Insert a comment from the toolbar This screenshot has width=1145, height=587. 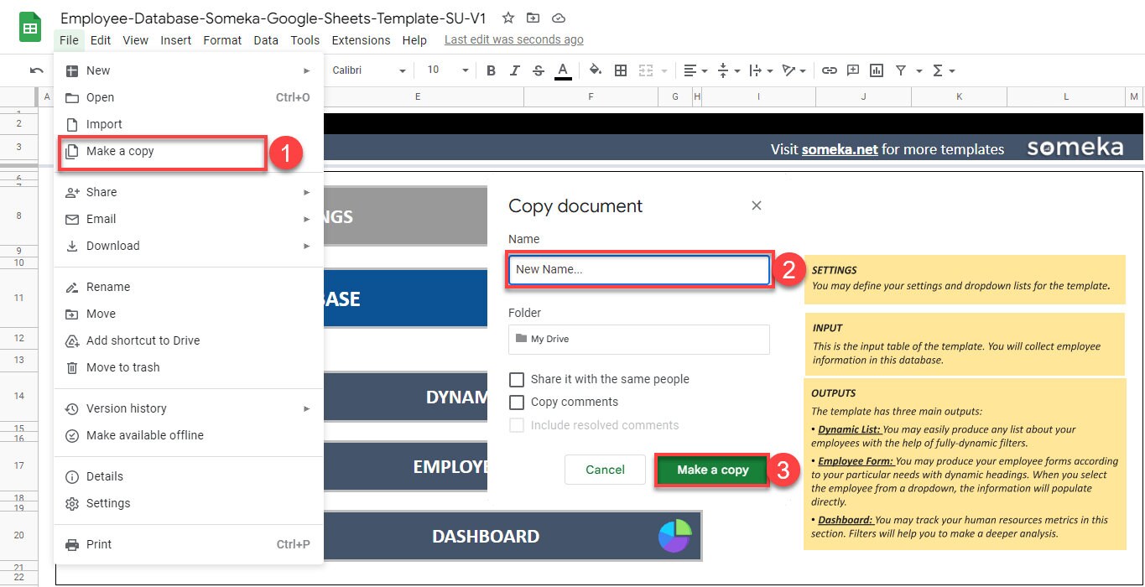[852, 70]
